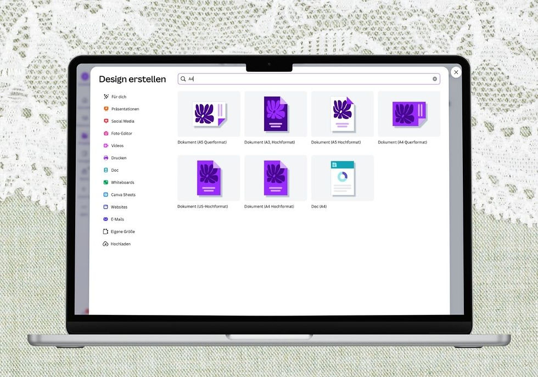Click the Foto-Editor icon
Screen dimensions: 538x377
point(106,133)
